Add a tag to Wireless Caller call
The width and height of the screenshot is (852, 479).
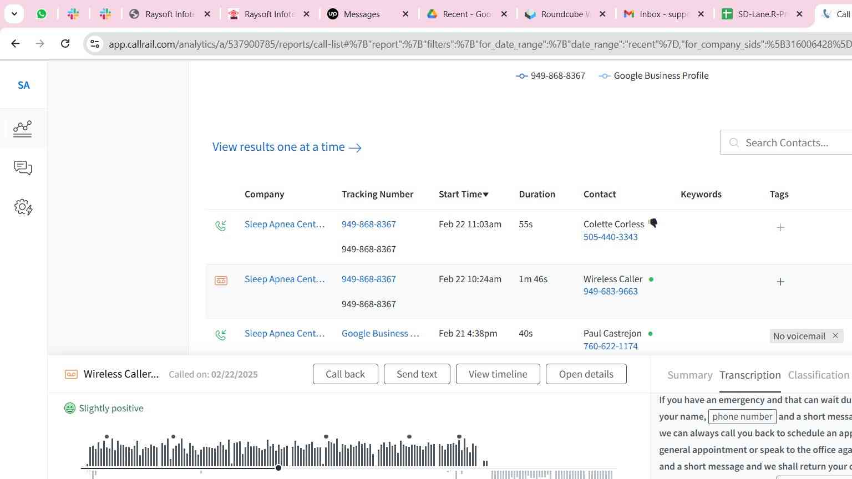pos(780,282)
